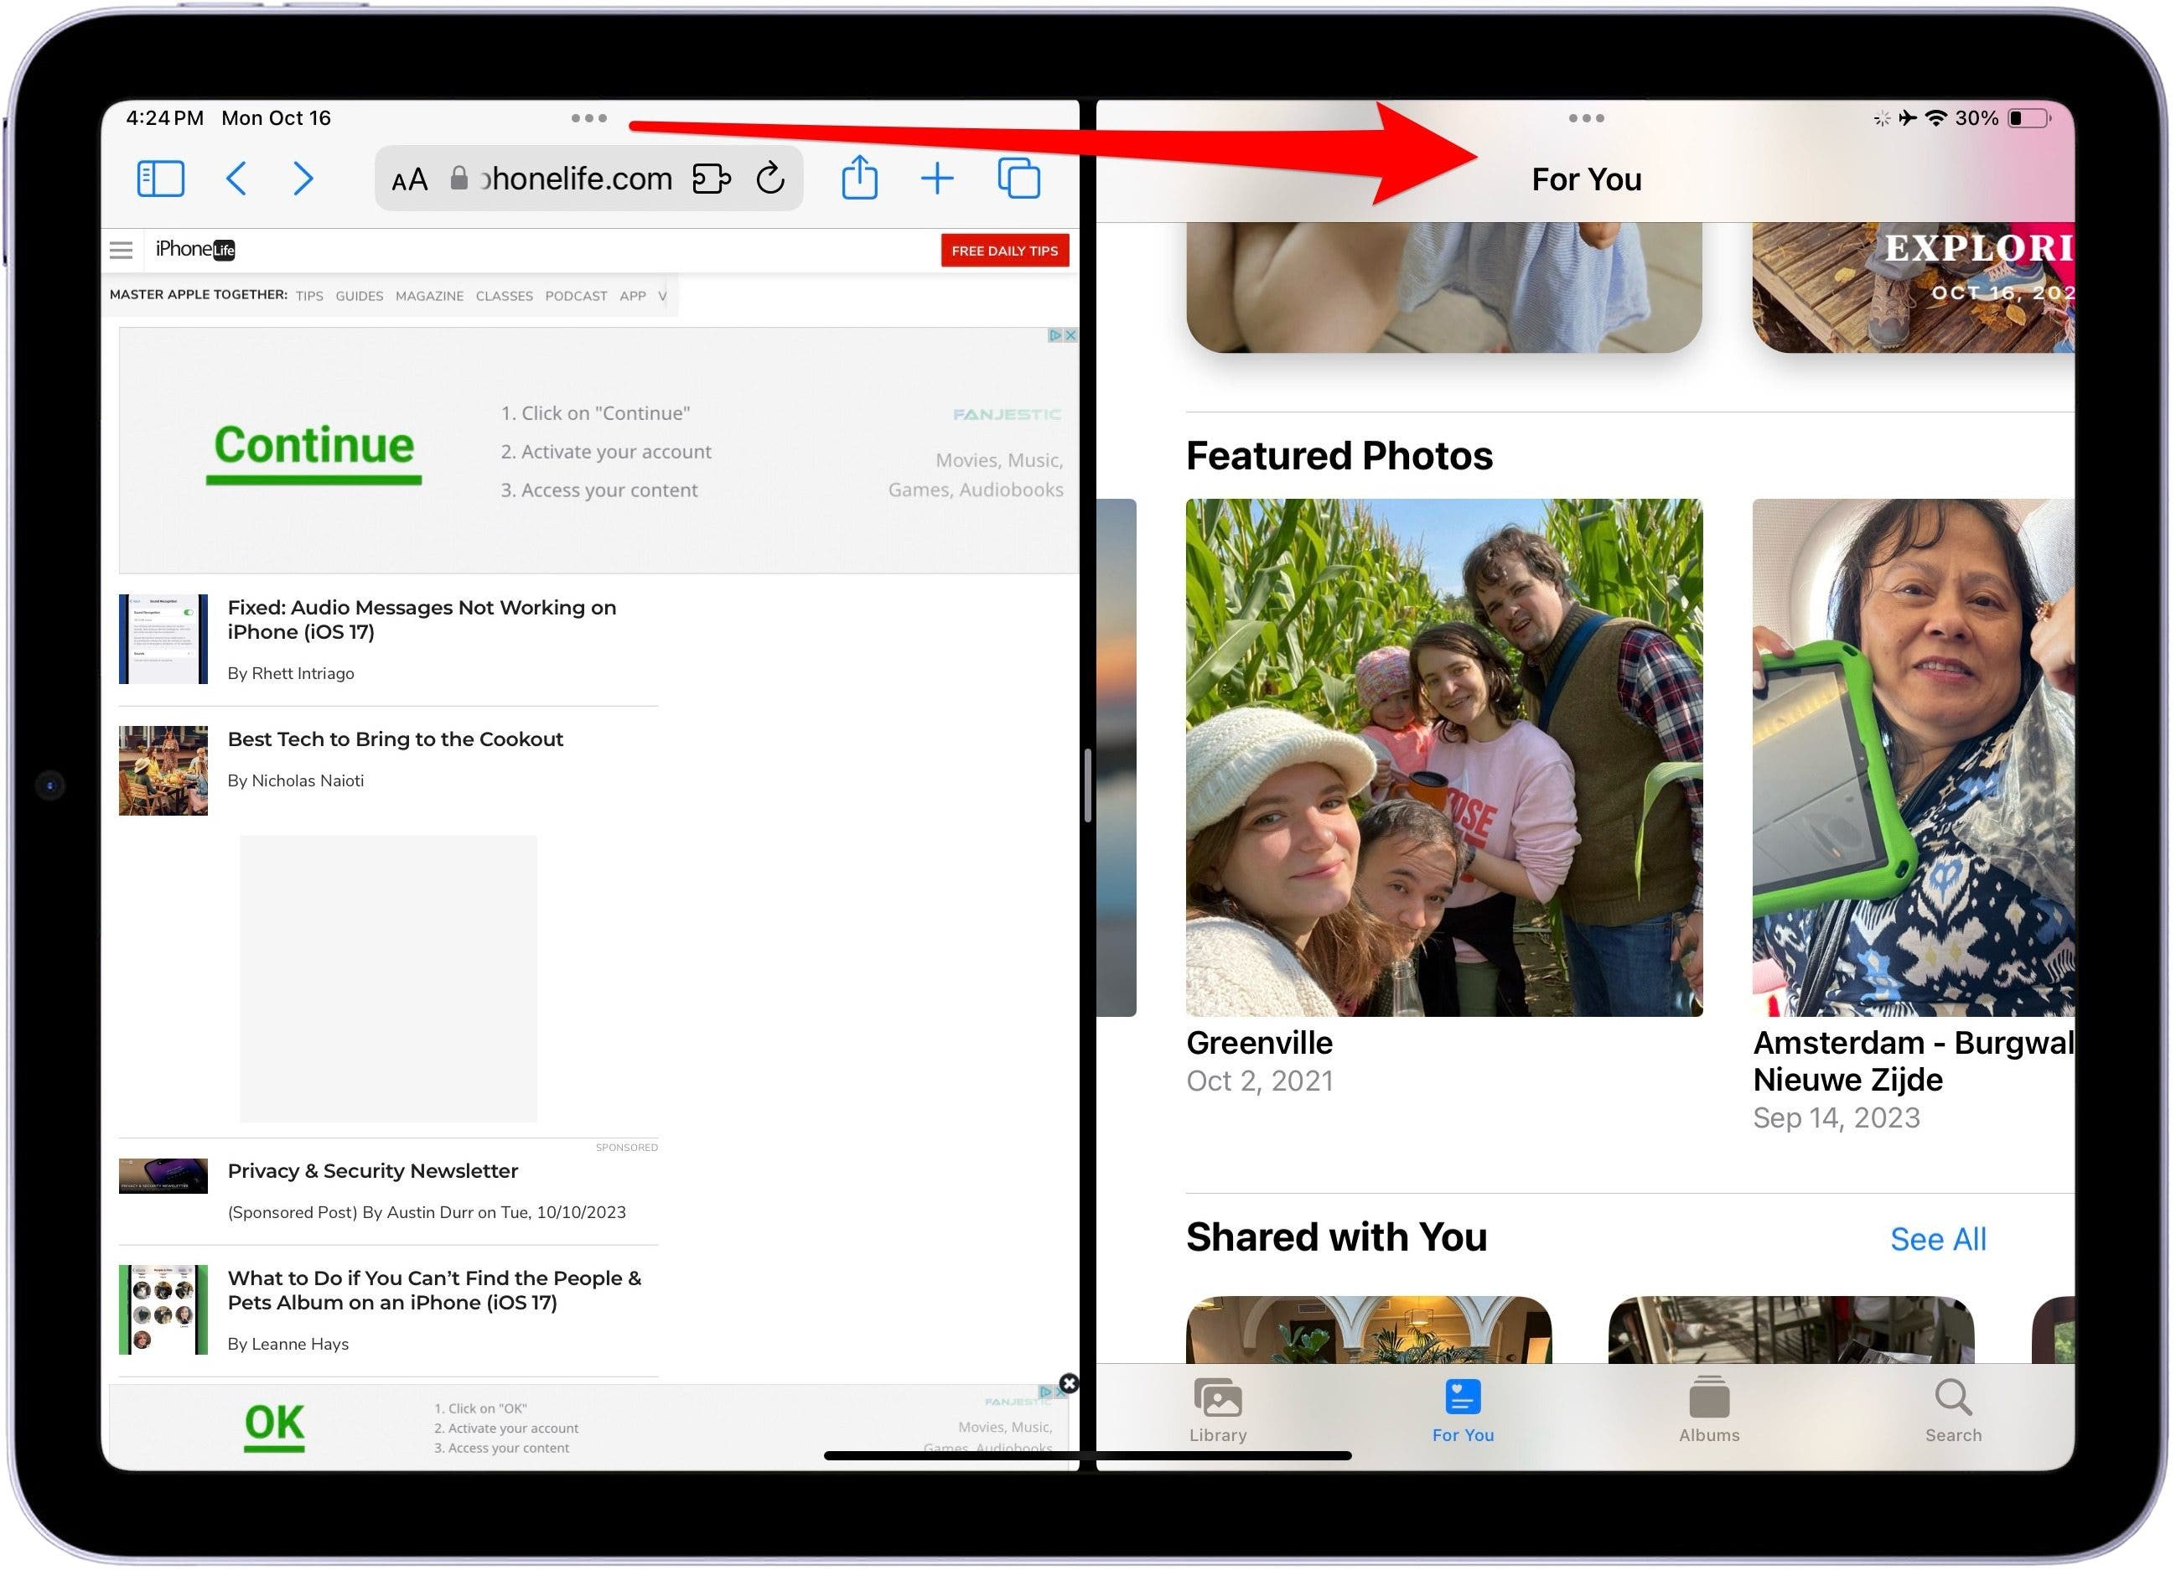Toggle the Safari sidebar icon
2176x1571 pixels.
[161, 179]
